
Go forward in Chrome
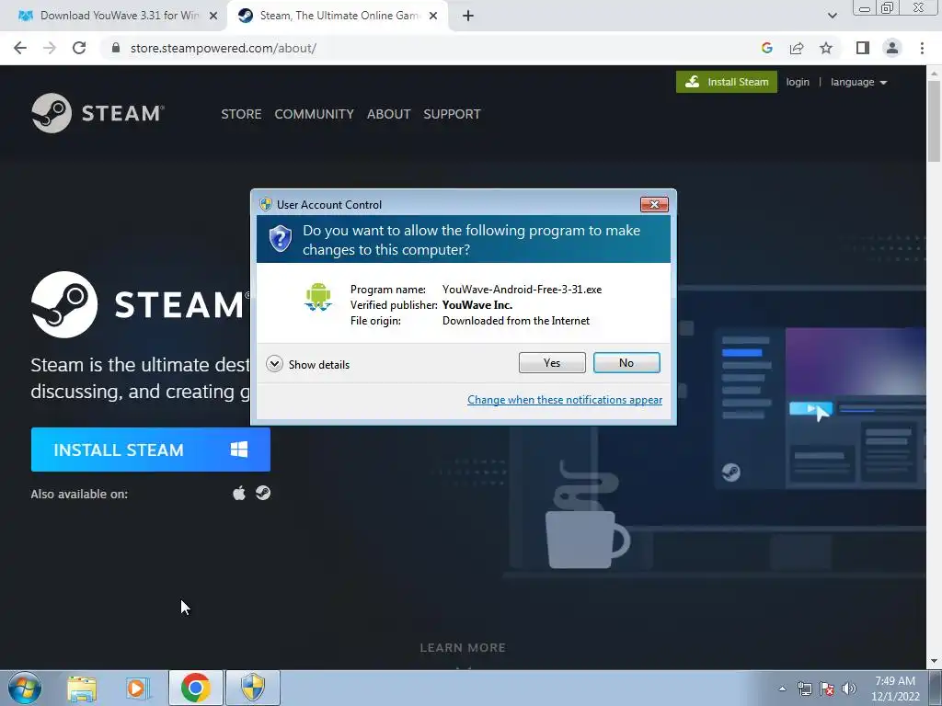pos(50,48)
